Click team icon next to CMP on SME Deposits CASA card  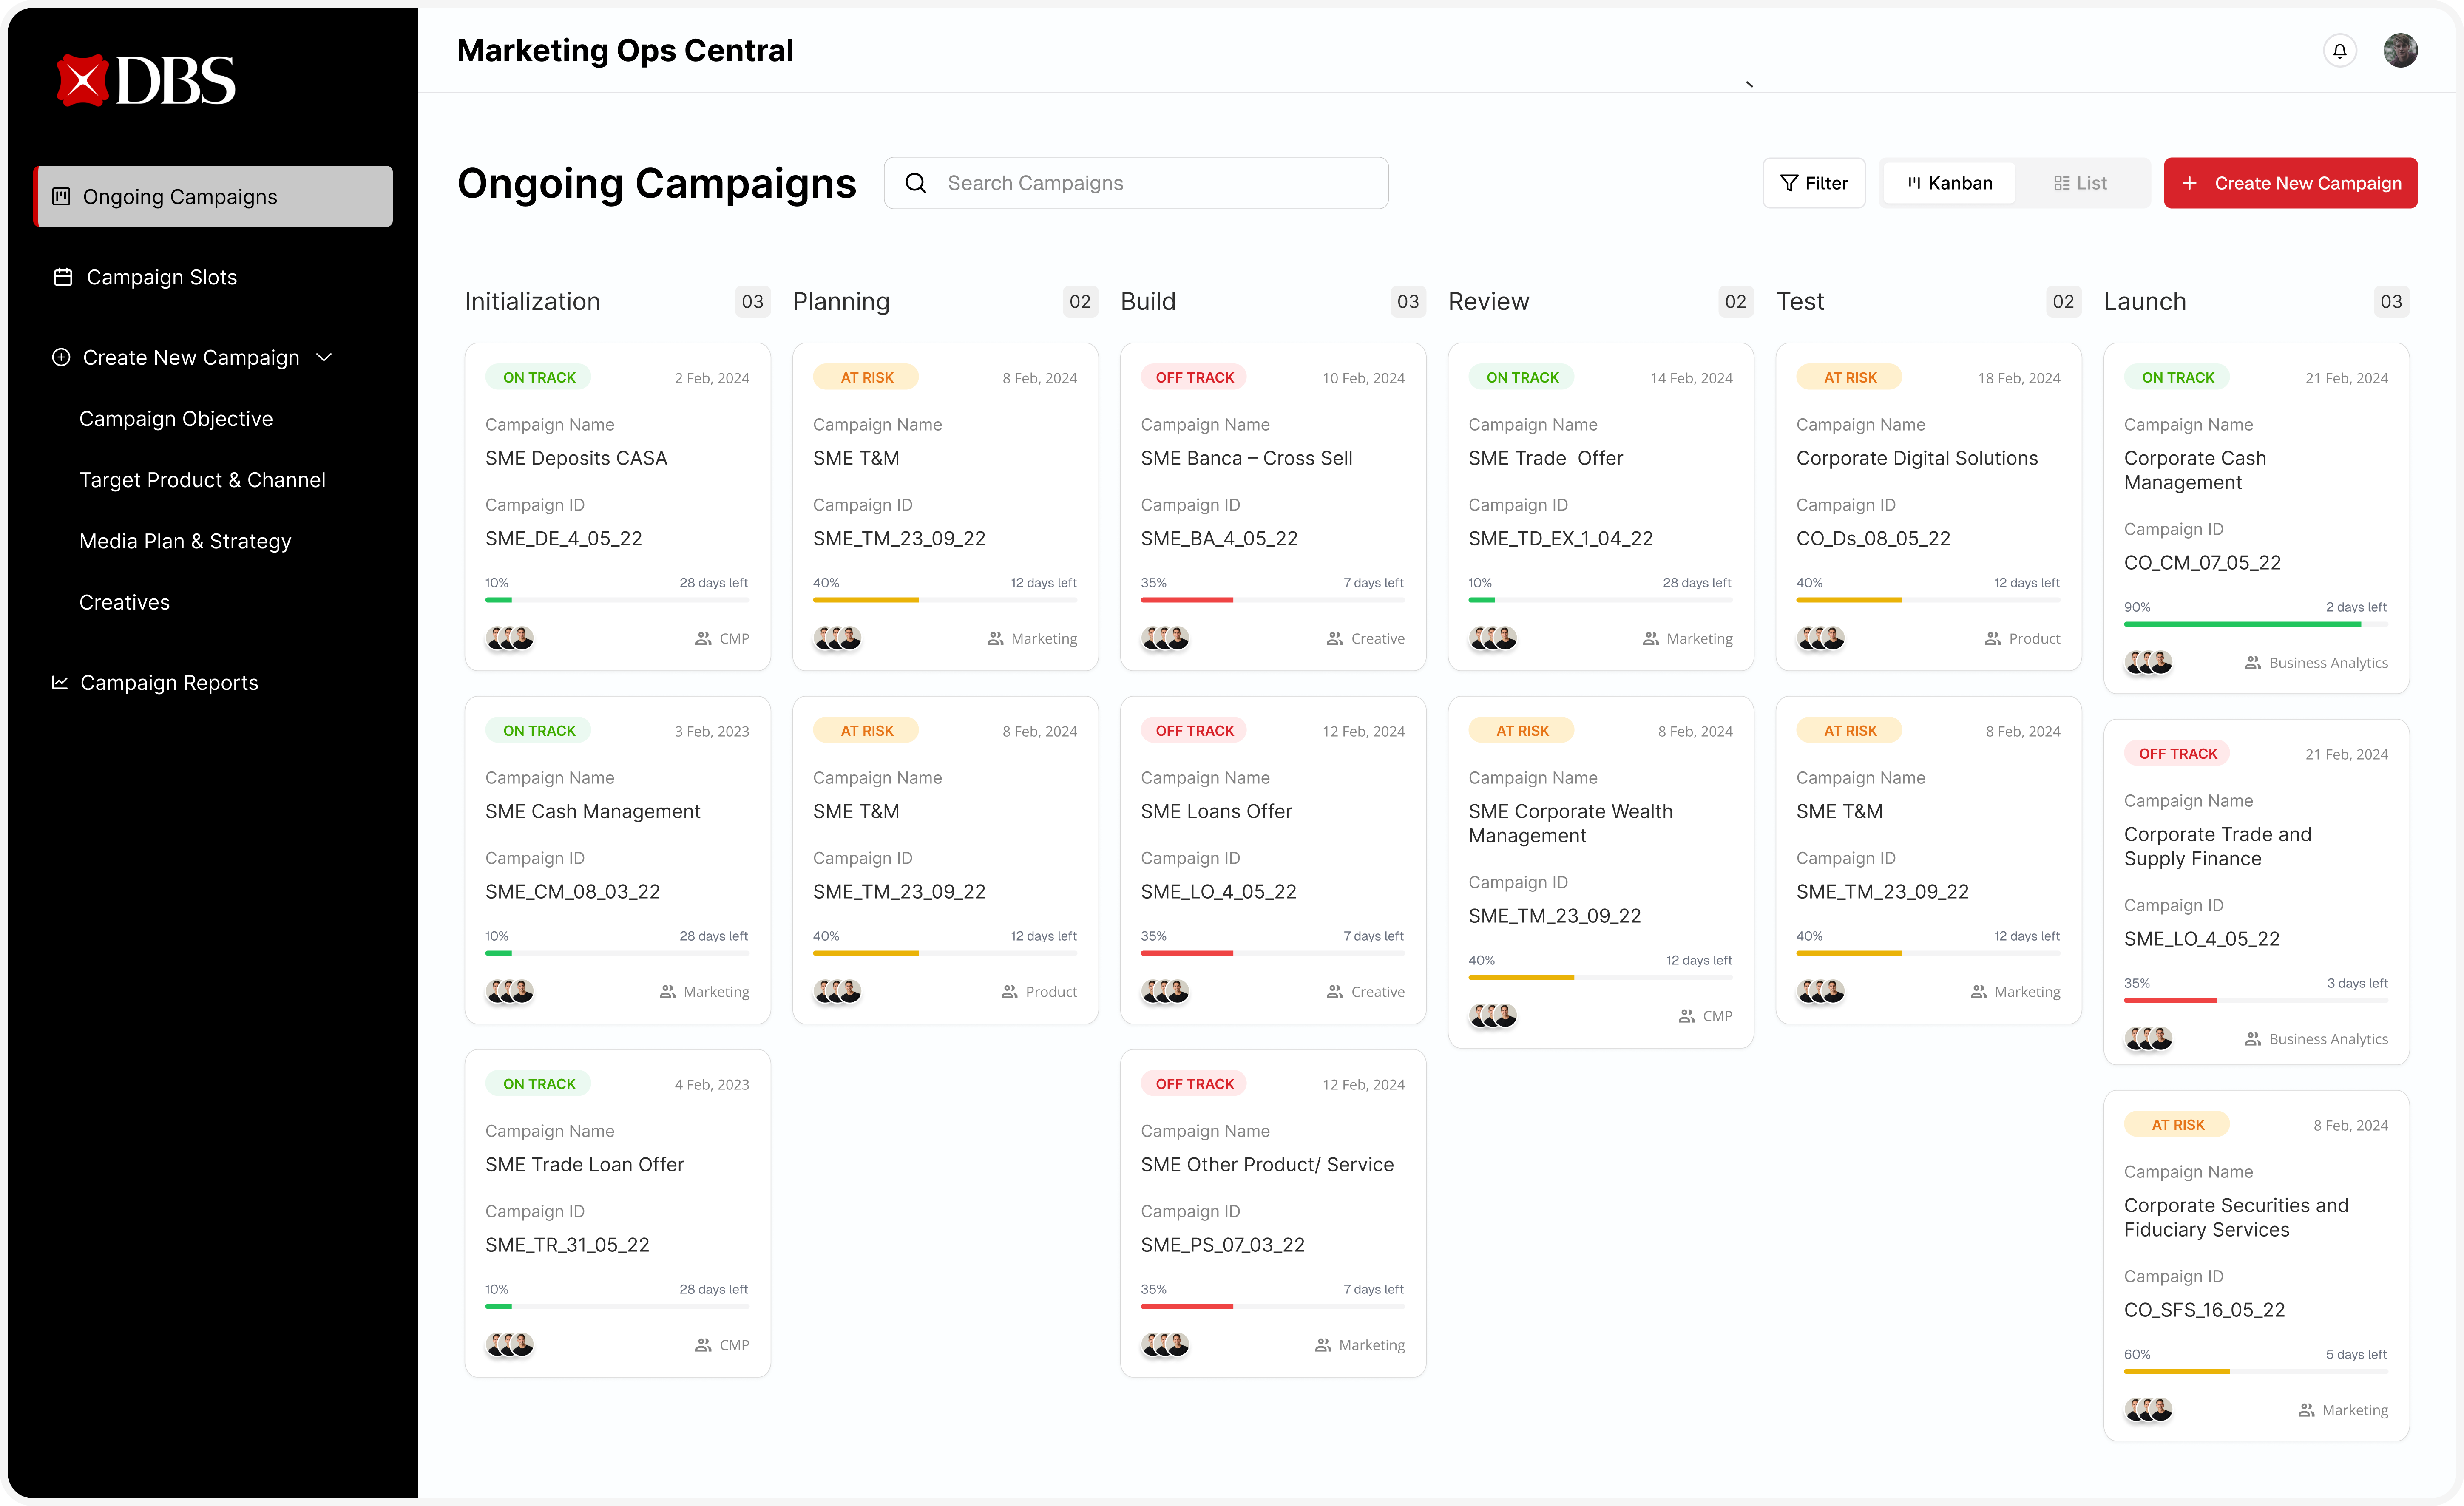(x=703, y=639)
